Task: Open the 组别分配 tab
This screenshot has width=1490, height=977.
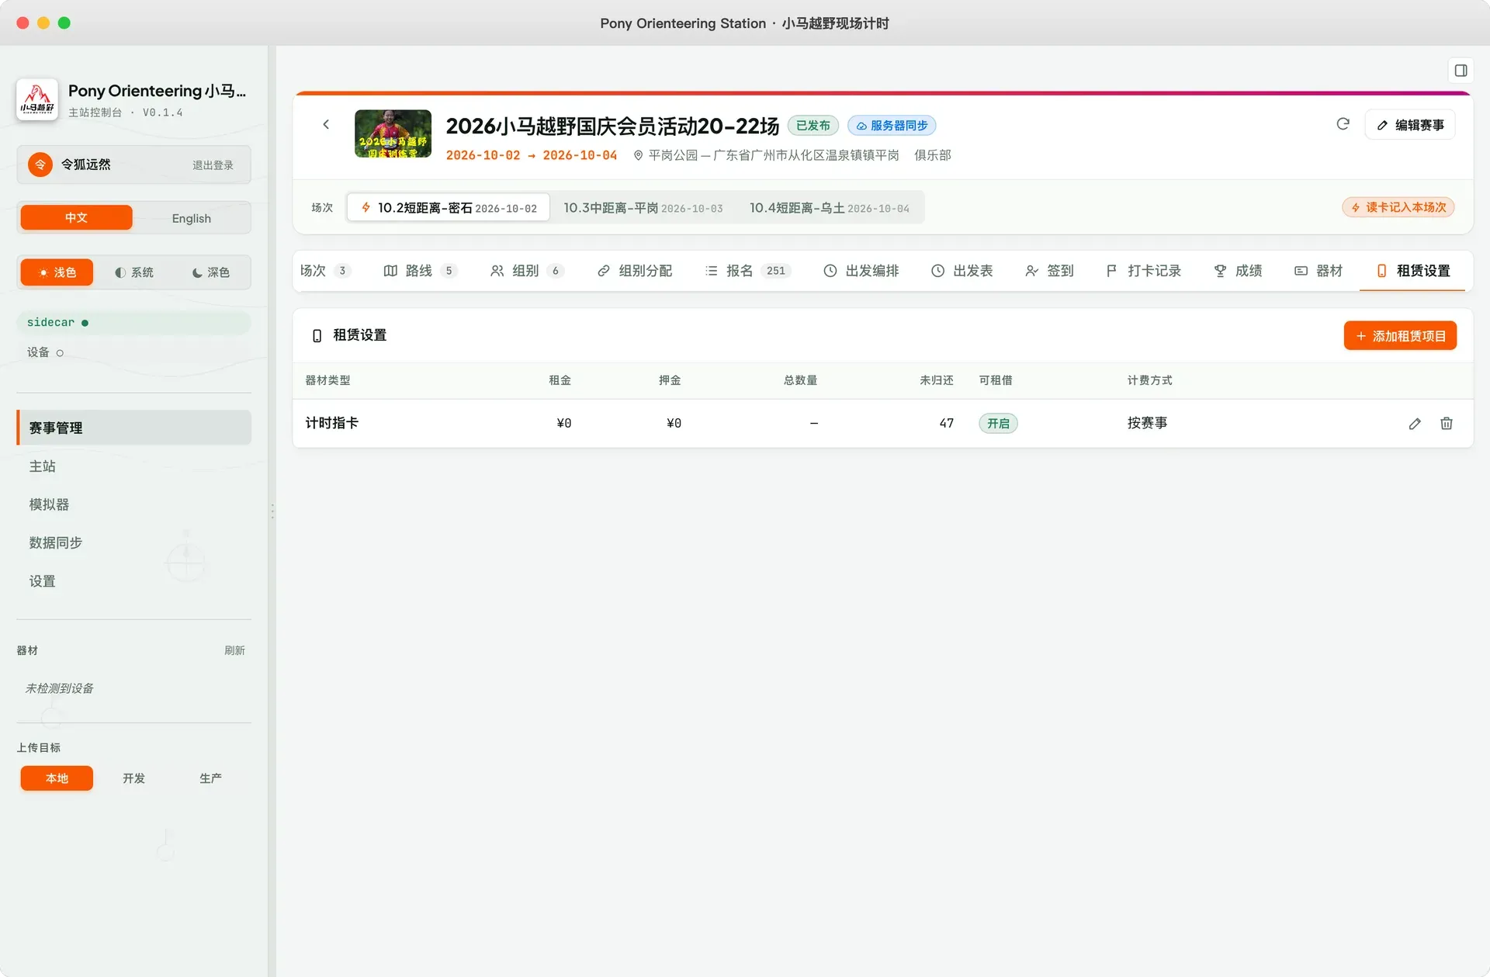Action: tap(634, 270)
